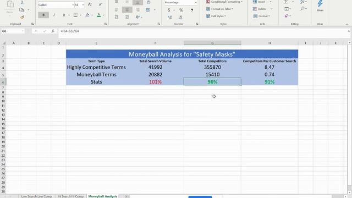This screenshot has height=198, width=352.
Task: Open Underline style dropdown arrow
Action: 69,15
